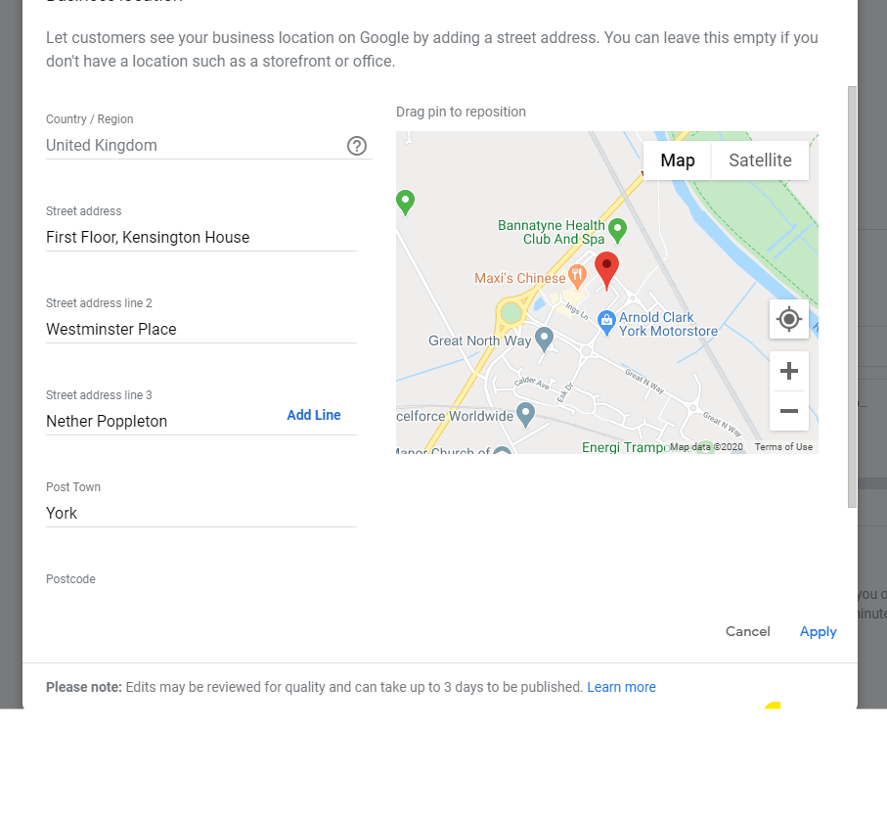Click the red location pin on map
Screen dimensions: 887x821
(607, 269)
